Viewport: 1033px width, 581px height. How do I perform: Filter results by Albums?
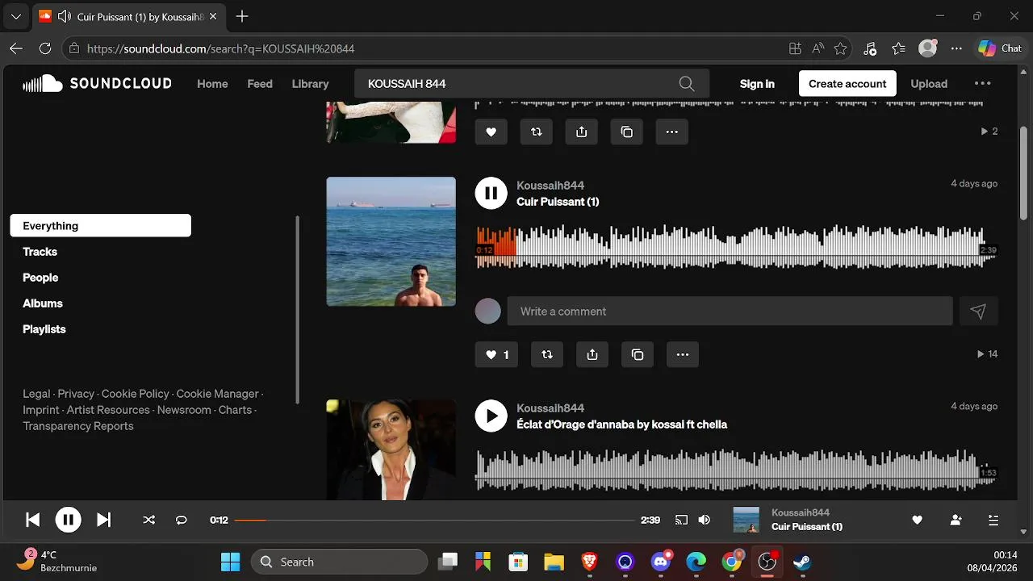click(x=43, y=303)
